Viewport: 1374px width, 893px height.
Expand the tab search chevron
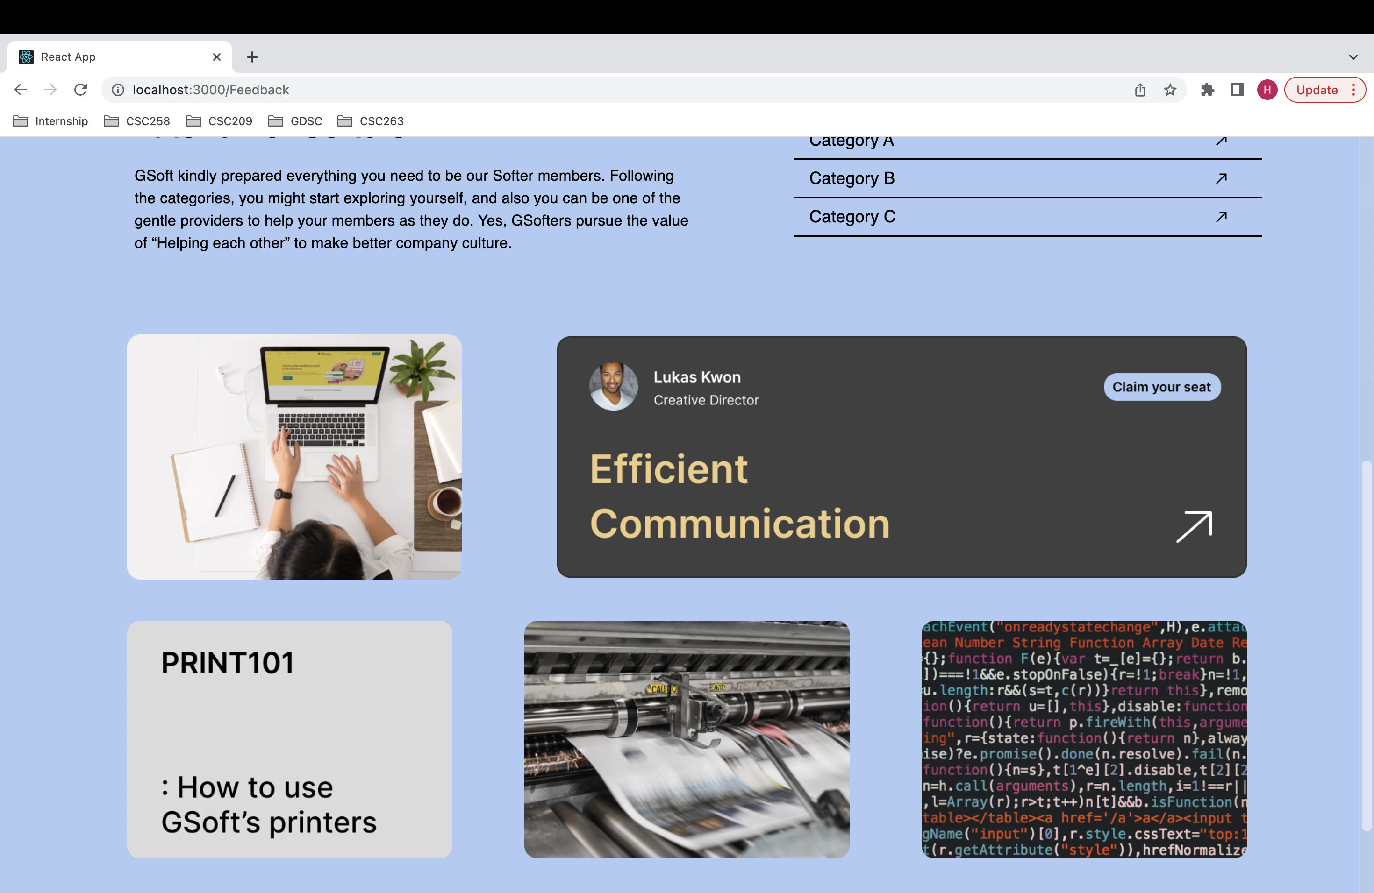[1353, 57]
